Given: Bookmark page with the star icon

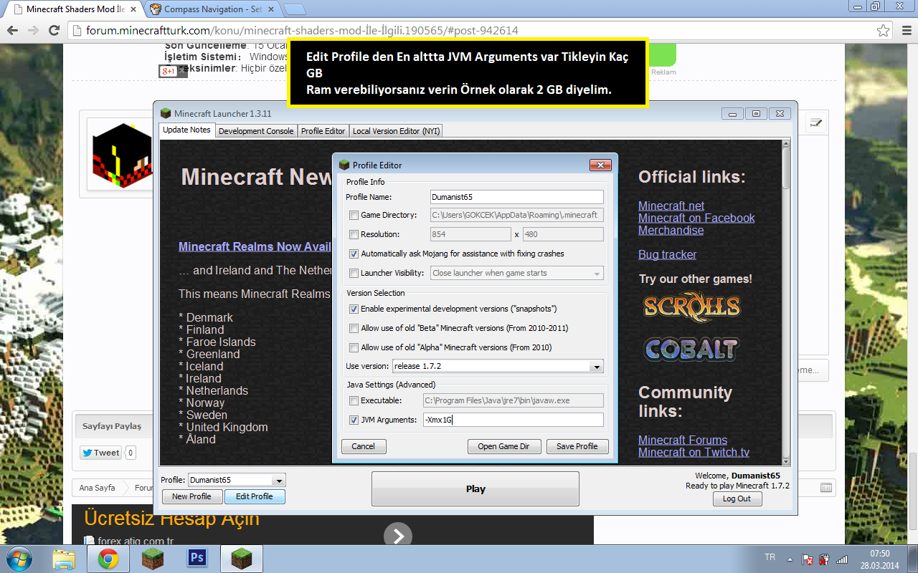Looking at the screenshot, I should coord(884,31).
